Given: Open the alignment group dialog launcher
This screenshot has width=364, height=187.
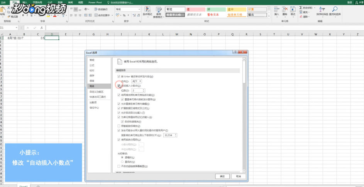Looking at the screenshot, I should (x=113, y=21).
